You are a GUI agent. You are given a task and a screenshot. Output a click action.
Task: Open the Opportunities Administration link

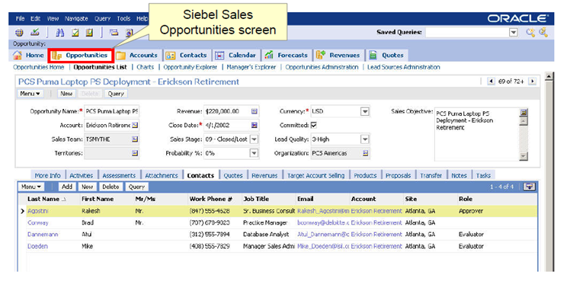click(x=322, y=67)
